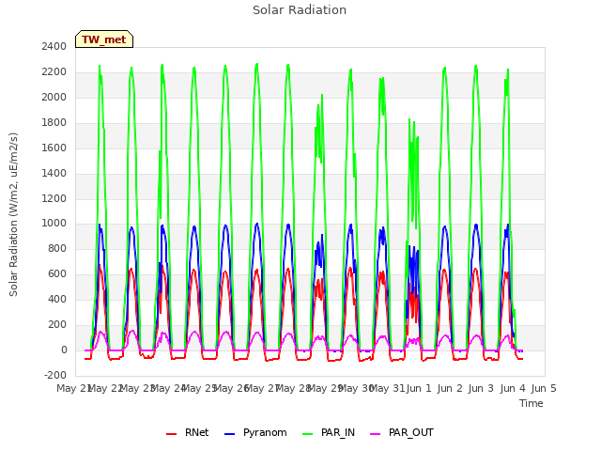This screenshot has height=451, width=601.
Task: Click the Jun 2 x-axis tick label
Action: point(451,389)
